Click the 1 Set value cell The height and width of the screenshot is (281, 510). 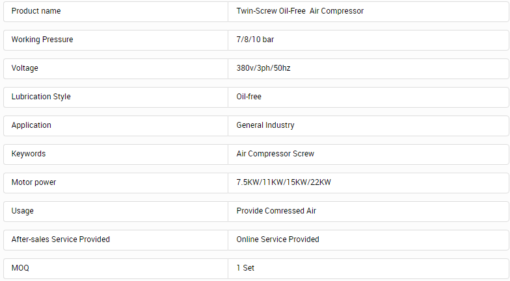coord(368,269)
